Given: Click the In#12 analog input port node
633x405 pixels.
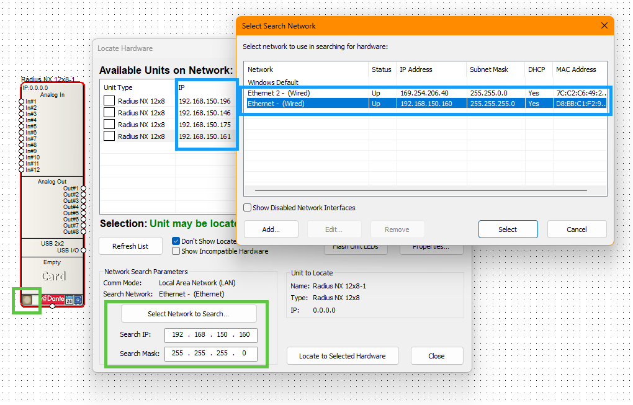Looking at the screenshot, I should click(22, 169).
